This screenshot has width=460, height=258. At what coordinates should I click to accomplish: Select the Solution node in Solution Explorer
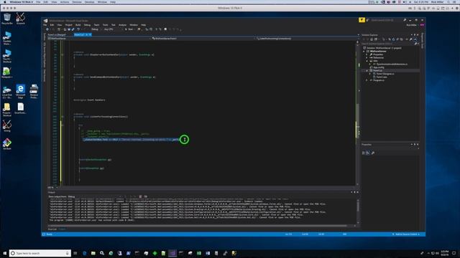click(382, 48)
